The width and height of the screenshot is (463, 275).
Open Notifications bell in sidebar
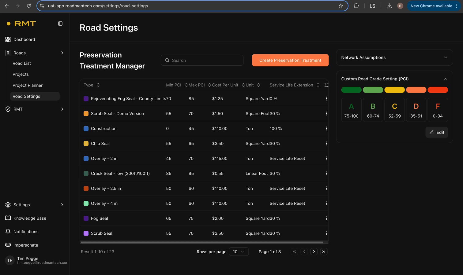tap(8, 232)
